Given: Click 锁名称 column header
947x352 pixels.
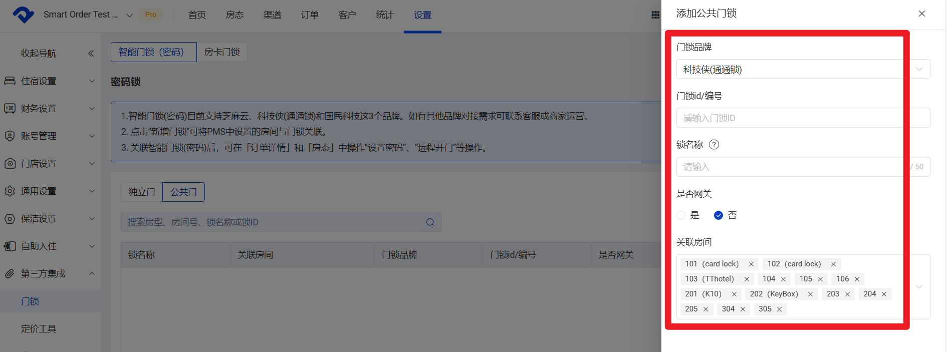Looking at the screenshot, I should 142,255.
